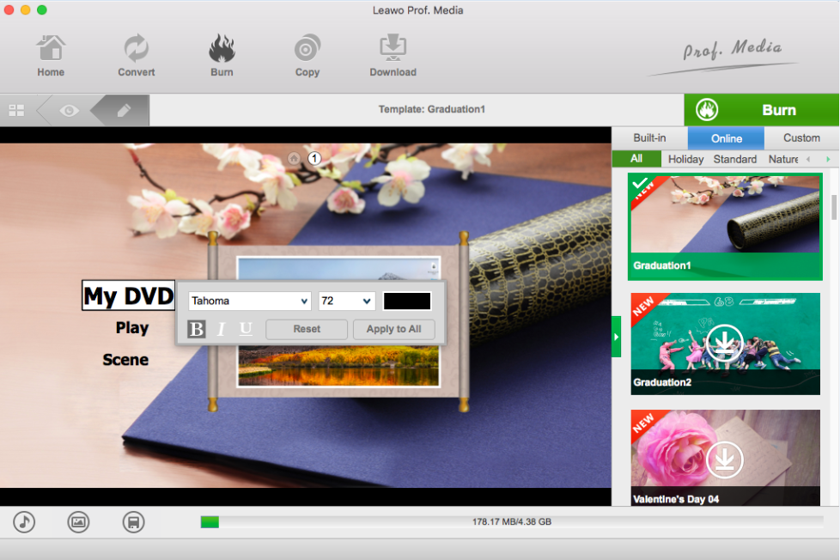This screenshot has height=560, width=840.
Task: Open the Burn module in top toolbar
Action: click(222, 56)
